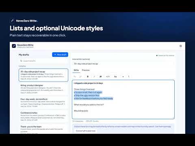Insert a bulleted list
195x146 pixels.
click(x=123, y=77)
